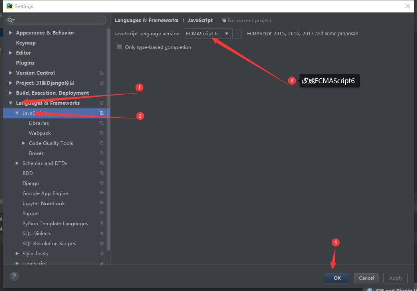Expand Stylesheets node
This screenshot has width=417, height=291.
click(x=17, y=253)
